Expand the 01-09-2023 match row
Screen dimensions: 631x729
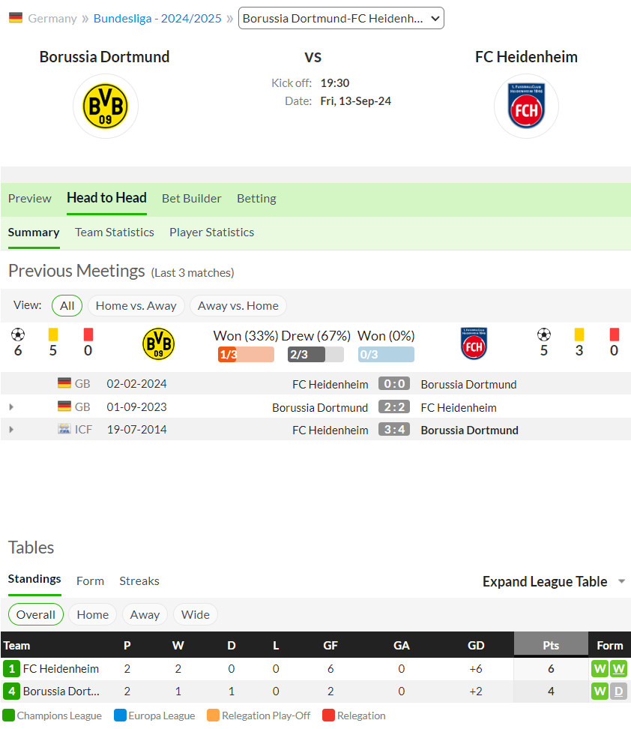tap(11, 406)
